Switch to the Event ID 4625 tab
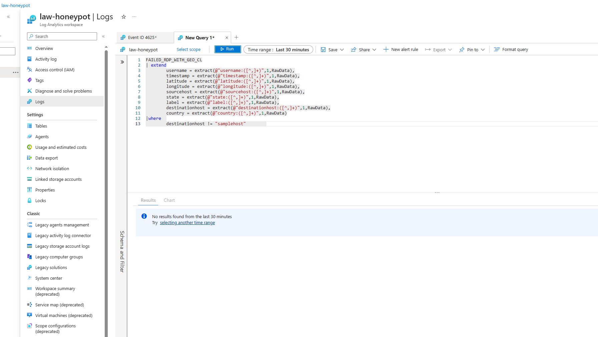This screenshot has width=598, height=337. tap(145, 38)
